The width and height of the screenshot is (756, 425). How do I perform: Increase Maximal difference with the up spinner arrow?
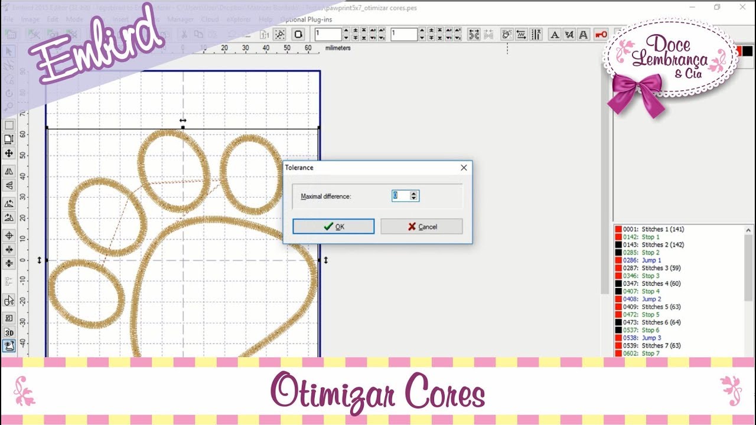[x=414, y=194]
